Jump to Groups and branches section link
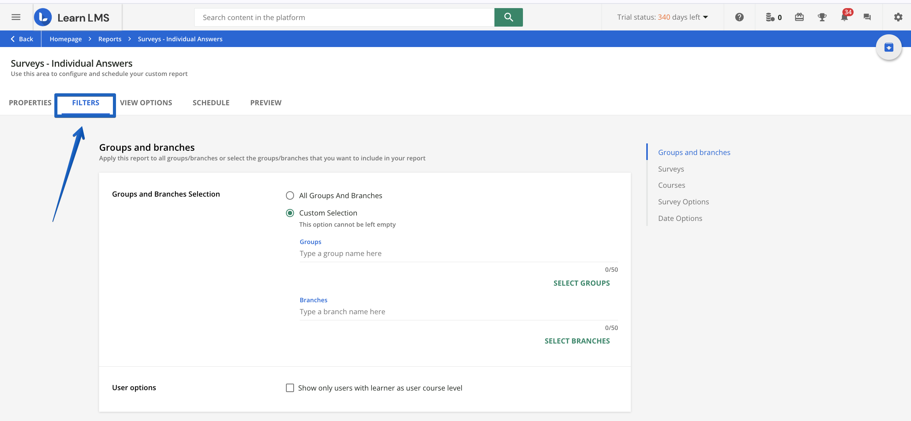 pyautogui.click(x=694, y=152)
